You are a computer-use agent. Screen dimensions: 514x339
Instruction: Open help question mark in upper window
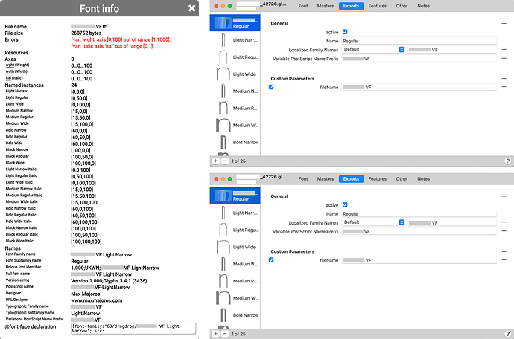click(507, 161)
